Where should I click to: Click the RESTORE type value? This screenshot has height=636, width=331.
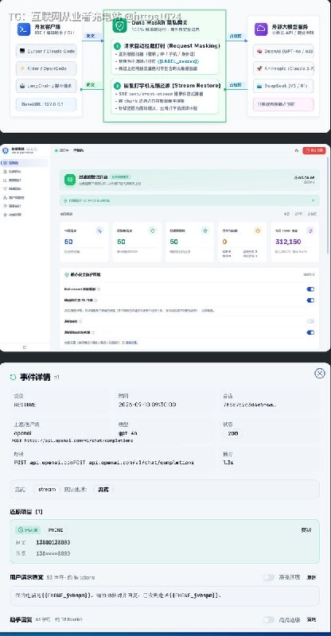pos(25,405)
